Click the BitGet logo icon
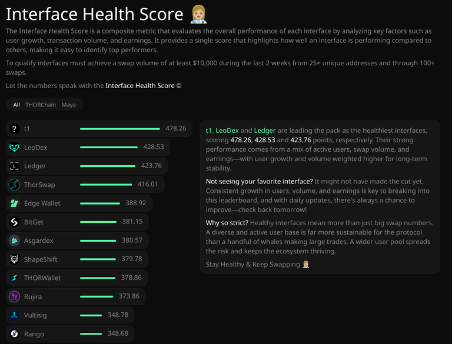 14,222
